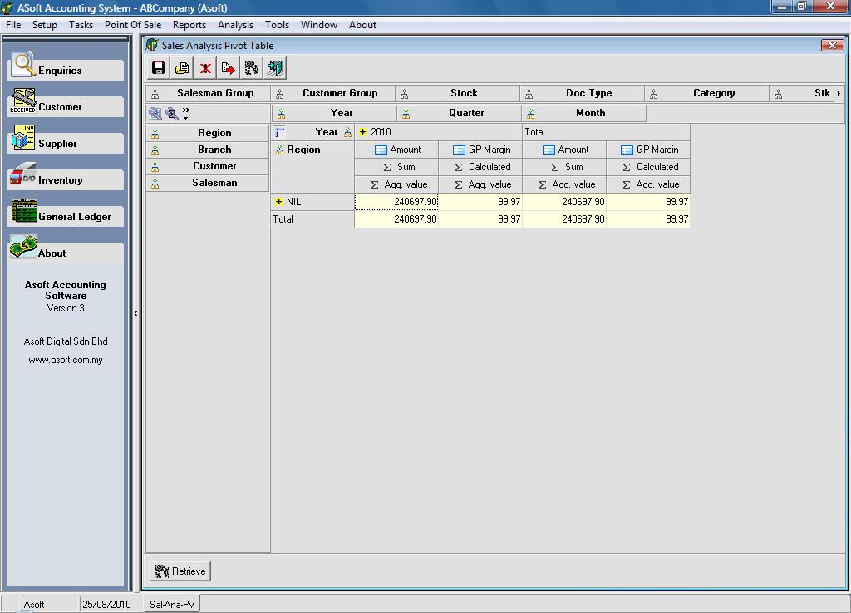Export data with red arrow icon
Screen dimensions: 851x613
coord(229,68)
